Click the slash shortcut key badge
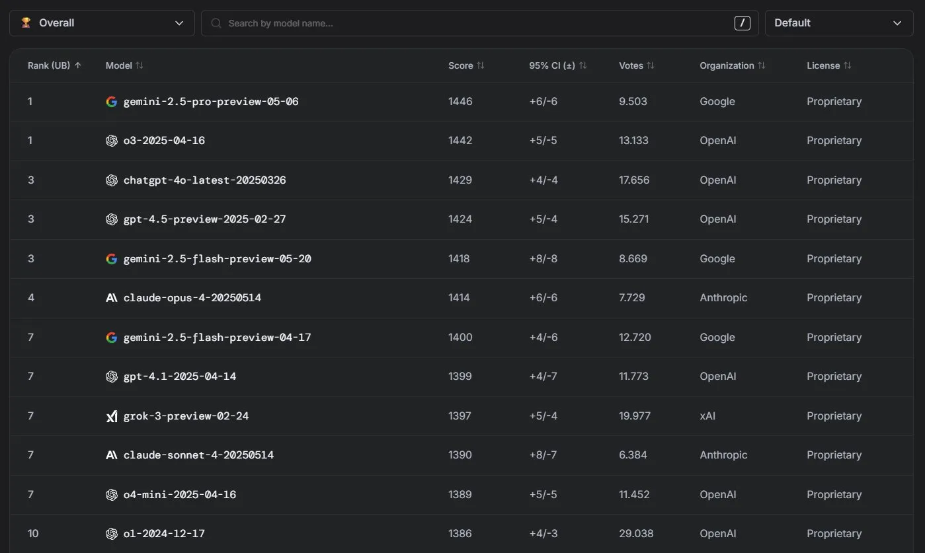The height and width of the screenshot is (553, 925). 742,23
